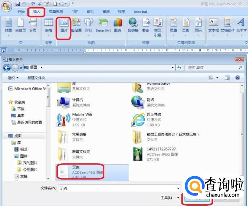Select the Mobile Wifi shortcut
The image size is (248, 206).
(74, 120)
